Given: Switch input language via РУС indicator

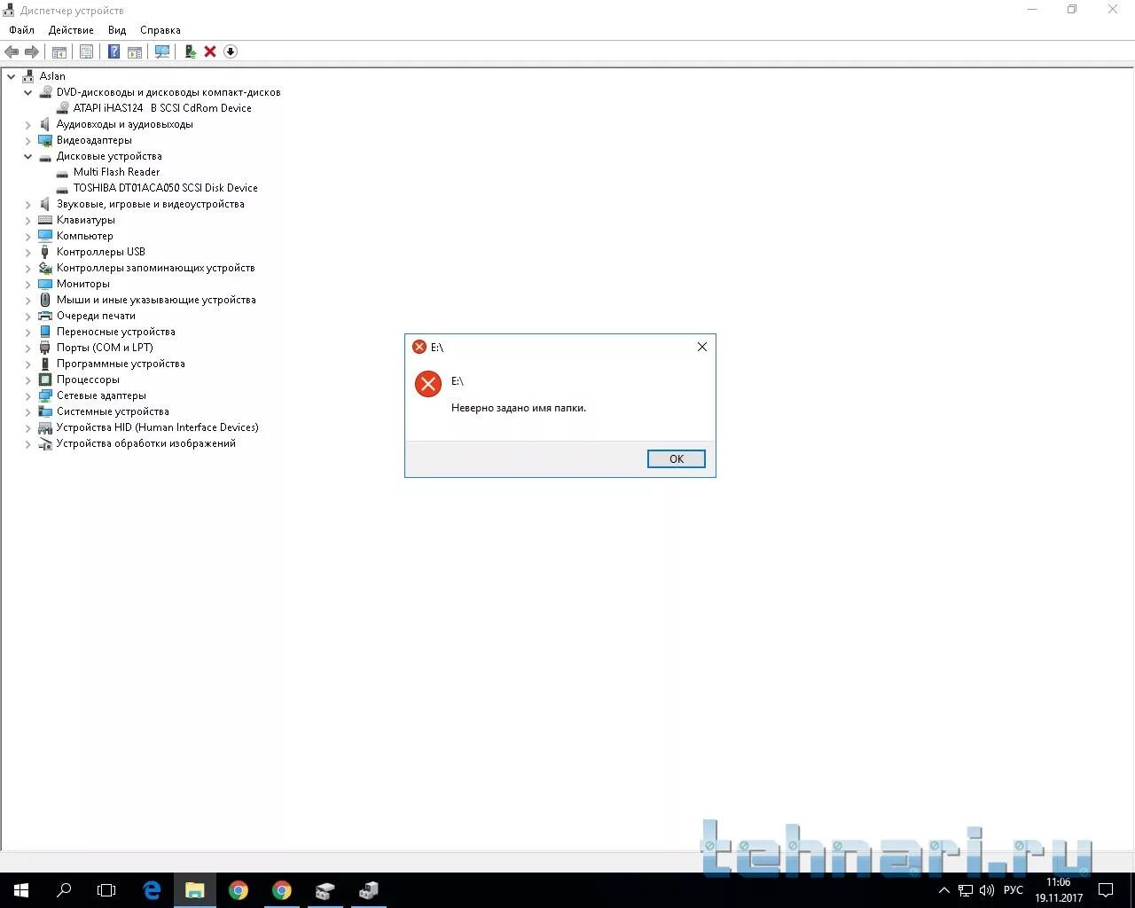Looking at the screenshot, I should tap(1013, 890).
